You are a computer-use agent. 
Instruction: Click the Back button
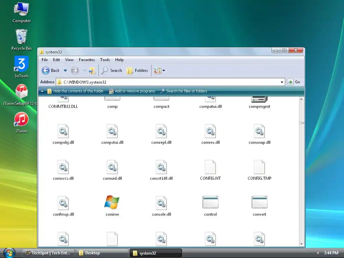click(51, 71)
